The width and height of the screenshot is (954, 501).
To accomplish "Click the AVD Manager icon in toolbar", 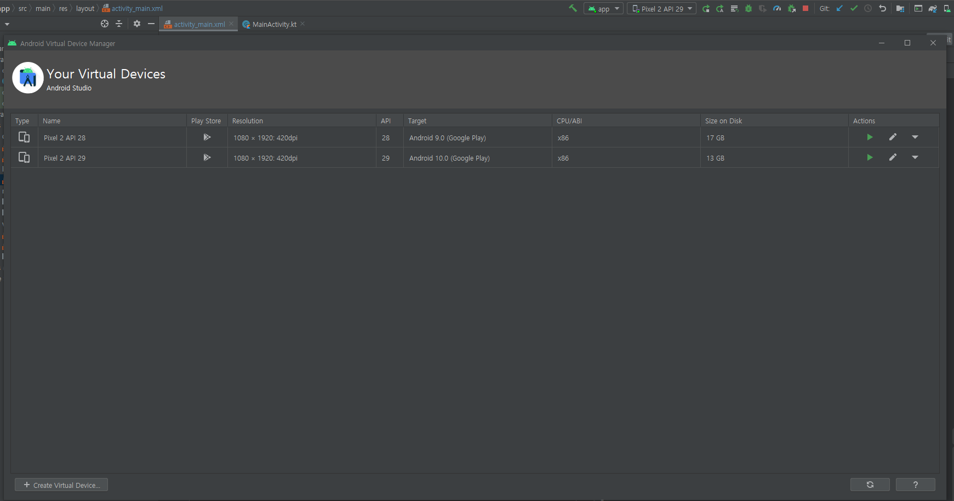I will tap(947, 8).
